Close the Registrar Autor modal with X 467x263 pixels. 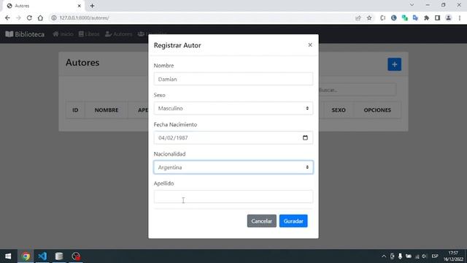[x=310, y=45]
